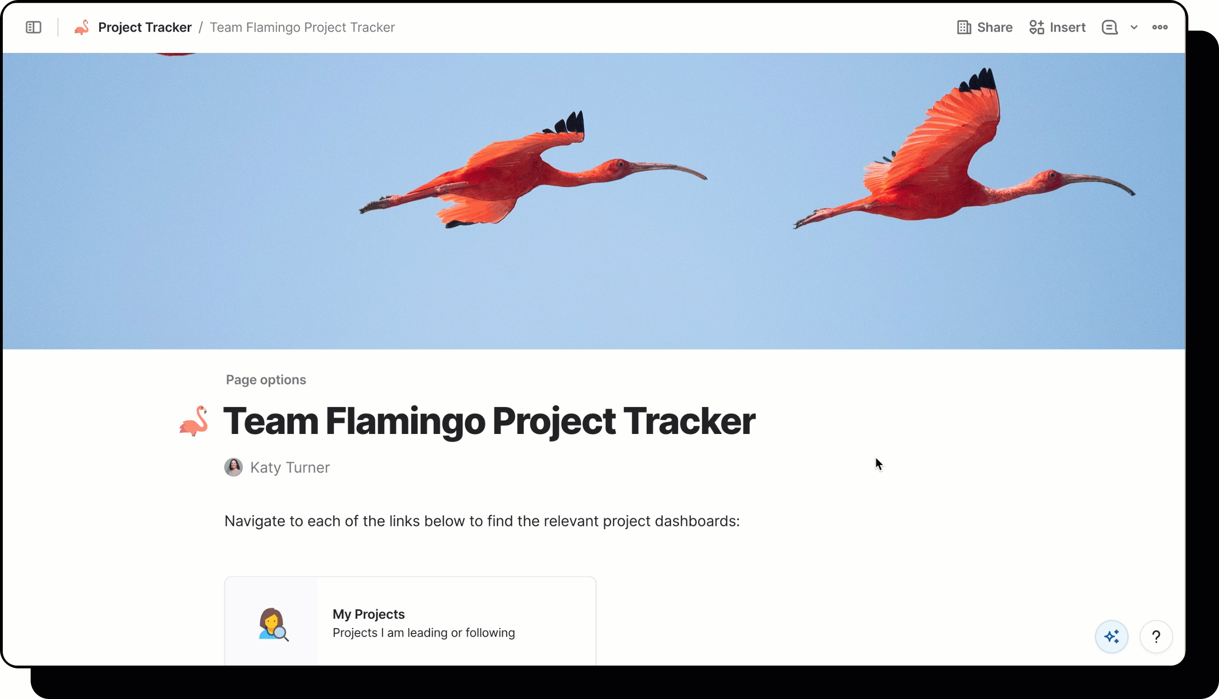Open Page options
Image resolution: width=1219 pixels, height=699 pixels.
point(266,380)
